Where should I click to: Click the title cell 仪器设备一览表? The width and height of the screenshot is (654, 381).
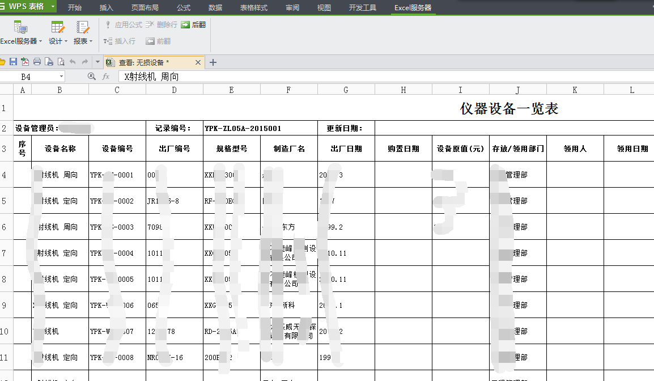pyautogui.click(x=509, y=108)
